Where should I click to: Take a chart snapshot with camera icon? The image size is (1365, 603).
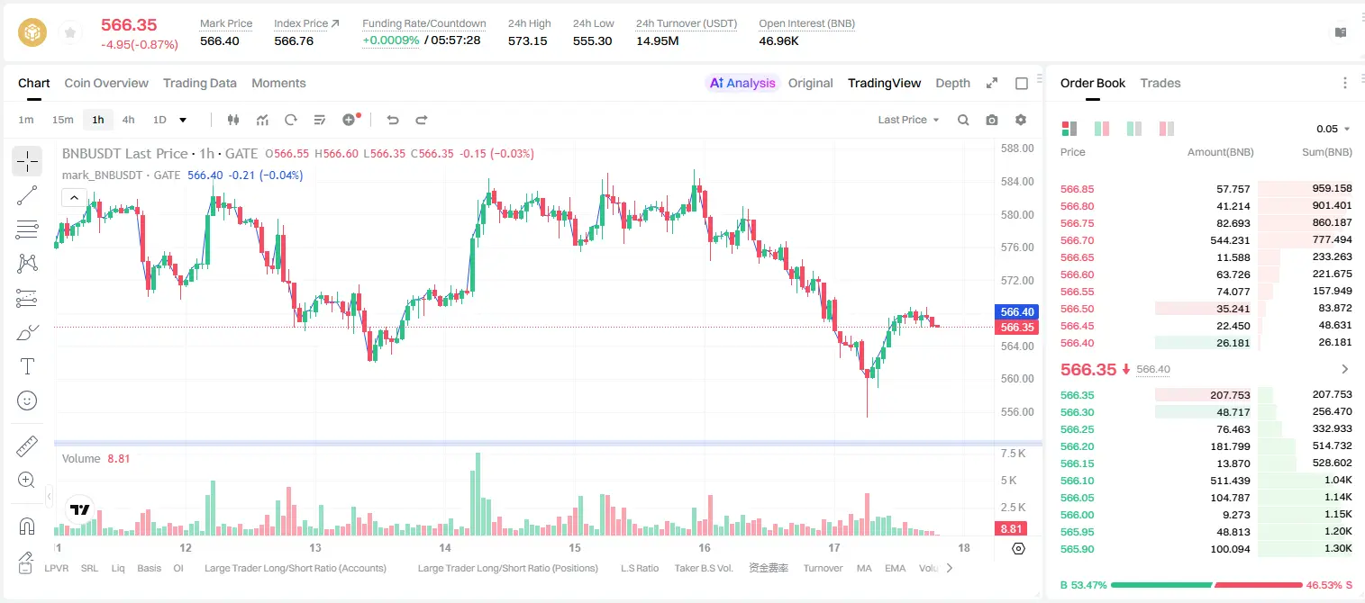[x=992, y=120]
